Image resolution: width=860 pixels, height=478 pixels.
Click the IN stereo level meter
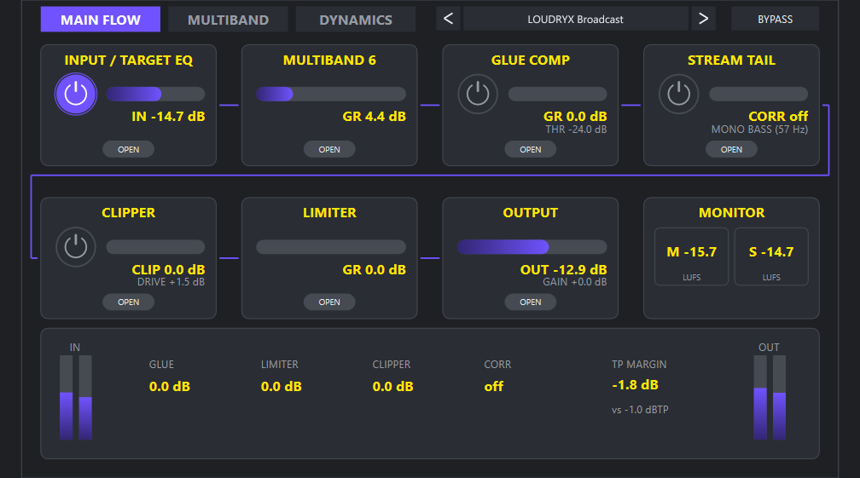tap(76, 398)
